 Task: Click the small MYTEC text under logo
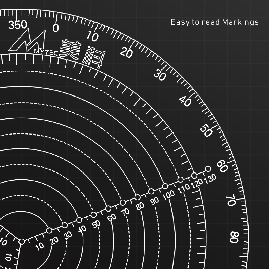[x=46, y=52]
